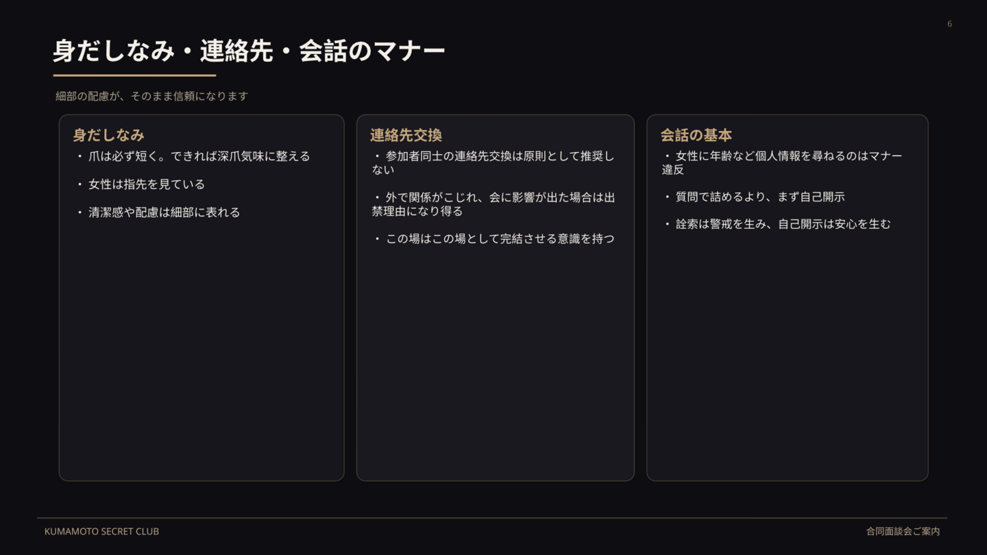The height and width of the screenshot is (555, 987).
Task: Select the subtitle 細部の配慮が、そのまま信頼になります
Action: pyautogui.click(x=151, y=97)
